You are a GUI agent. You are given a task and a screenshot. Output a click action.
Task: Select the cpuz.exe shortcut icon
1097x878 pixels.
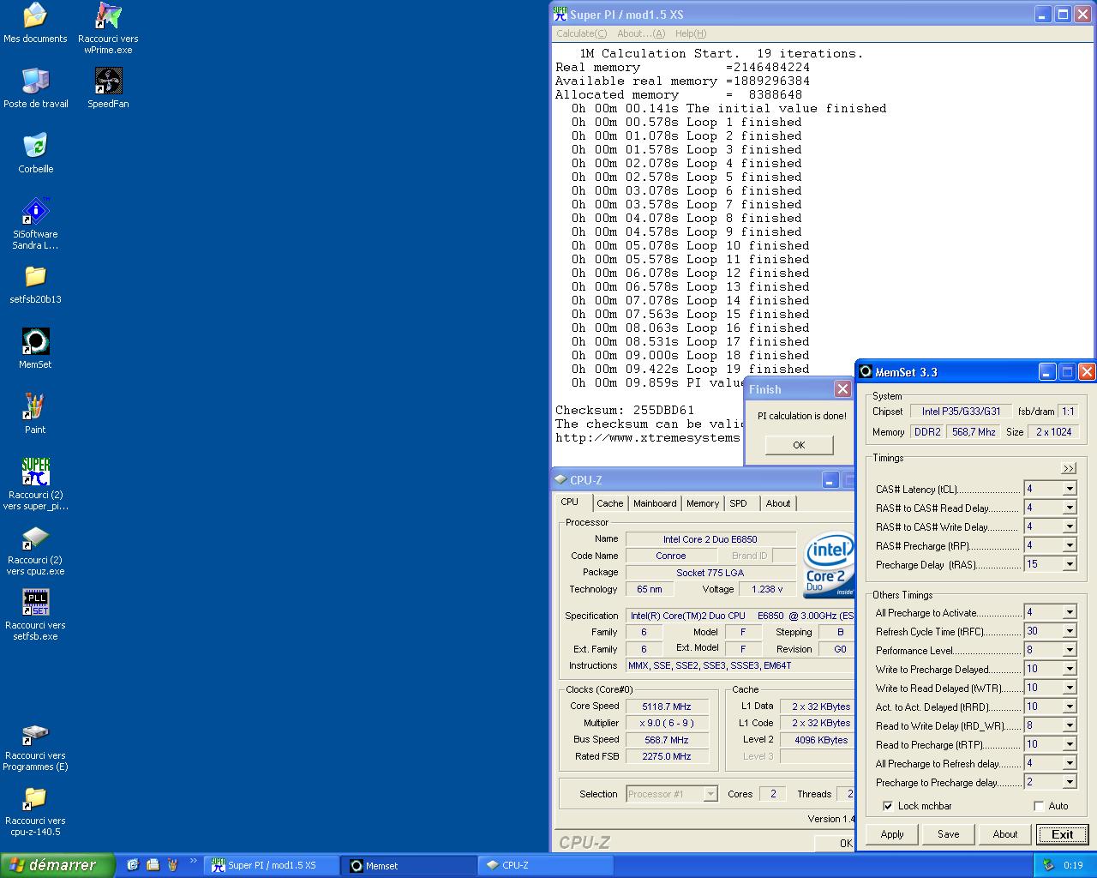pos(35,537)
